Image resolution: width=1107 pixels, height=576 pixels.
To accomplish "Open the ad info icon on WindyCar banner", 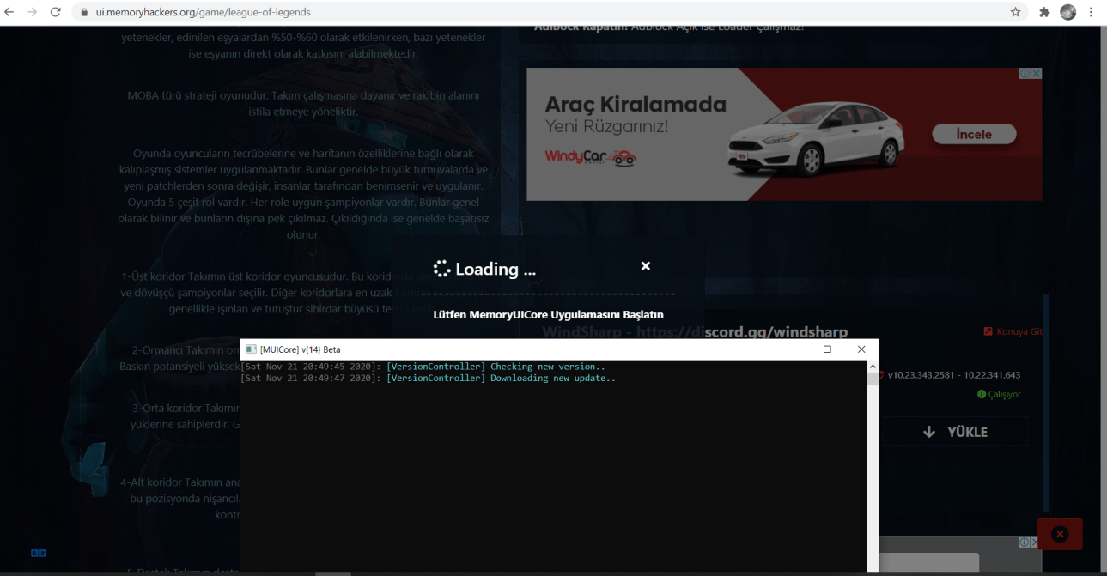I will [x=1025, y=74].
